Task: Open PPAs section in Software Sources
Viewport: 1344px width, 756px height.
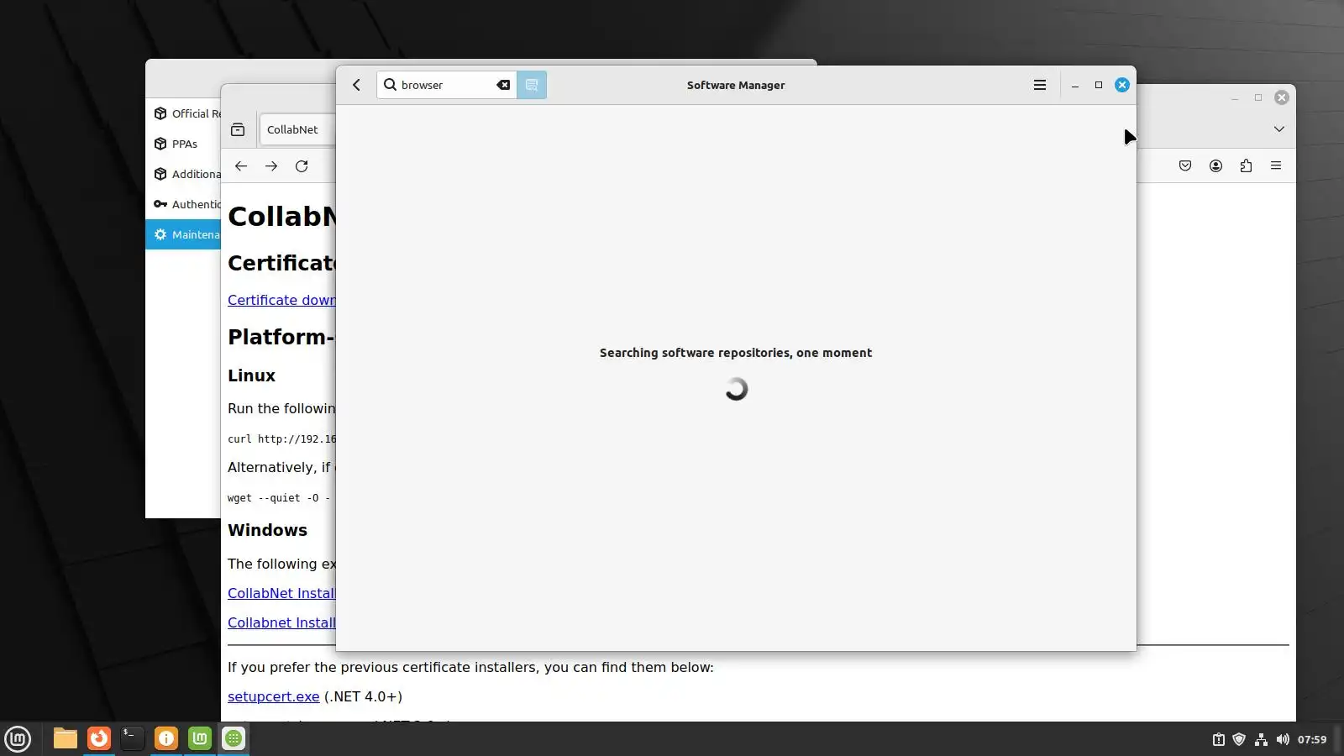Action: click(183, 144)
